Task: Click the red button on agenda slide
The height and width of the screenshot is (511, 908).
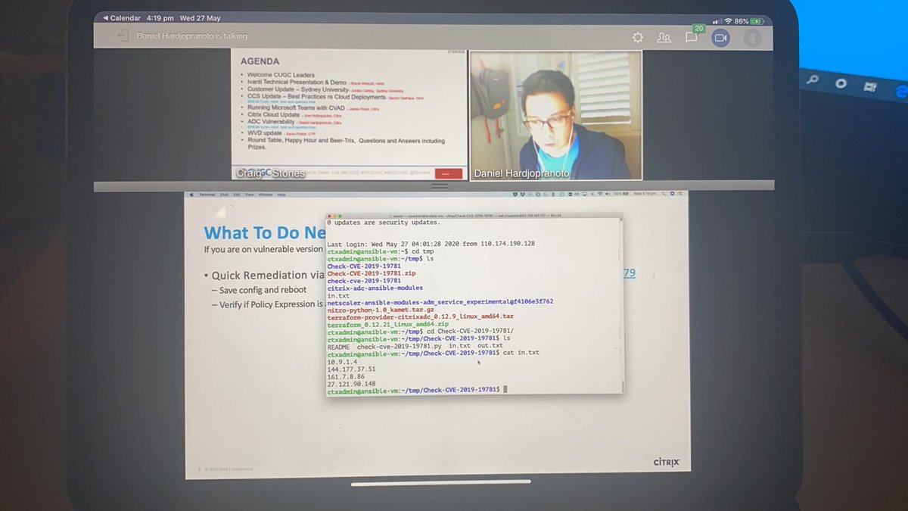Action: 449,173
